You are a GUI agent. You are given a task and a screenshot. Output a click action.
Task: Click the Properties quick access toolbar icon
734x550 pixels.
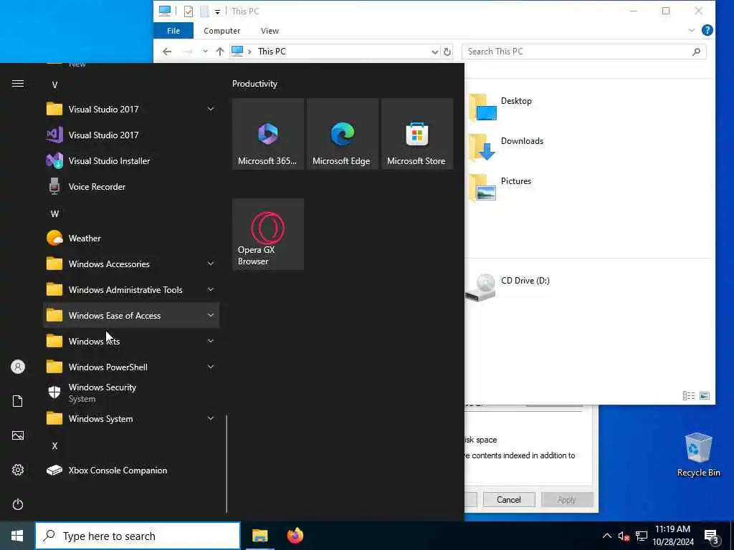pos(189,11)
